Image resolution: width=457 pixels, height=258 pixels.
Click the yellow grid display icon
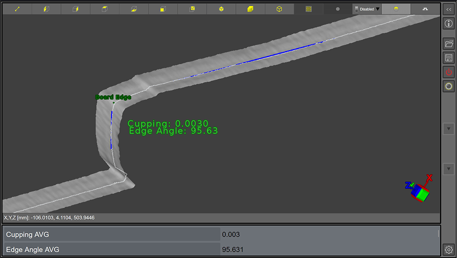point(308,9)
